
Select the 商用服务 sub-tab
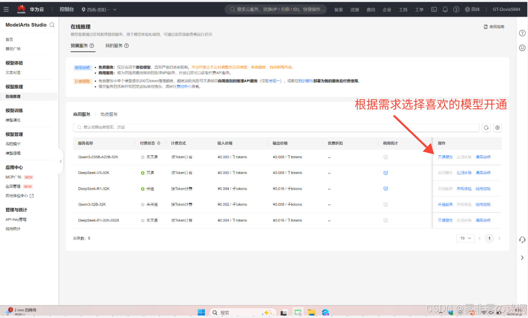point(82,114)
